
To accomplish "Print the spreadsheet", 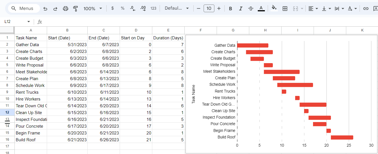I will click(66, 8).
